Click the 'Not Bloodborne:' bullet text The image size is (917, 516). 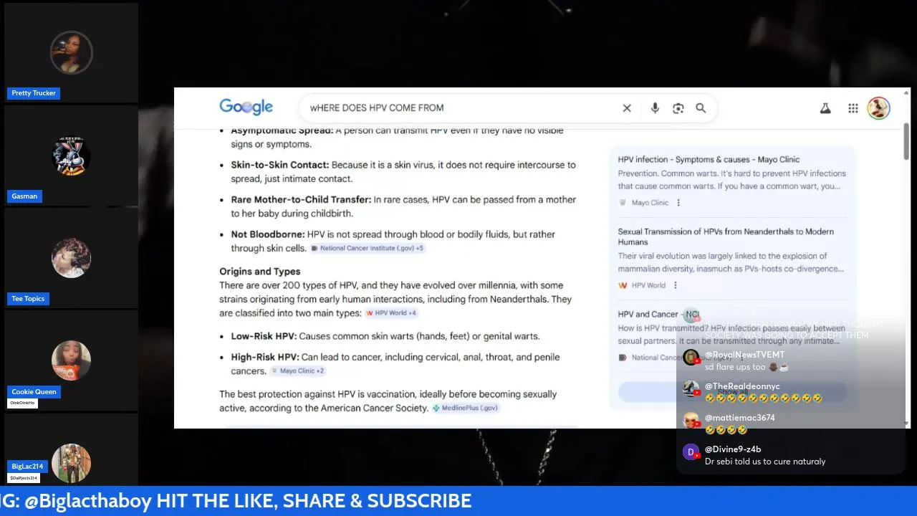click(267, 234)
